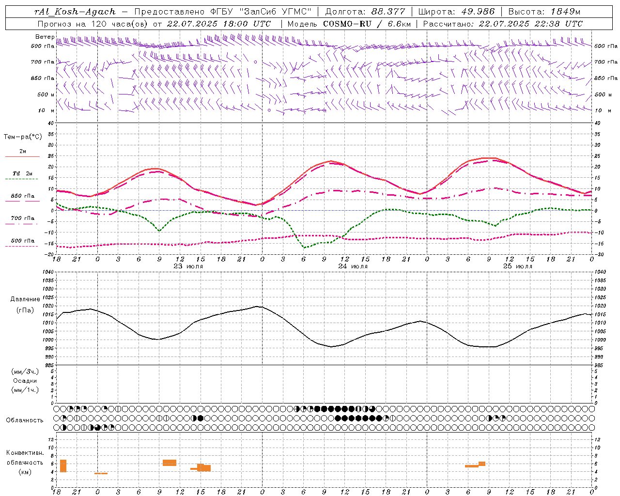The image size is (620, 496).
Task: Click the orange convective bar between 9 and 12 on 23 July
Action: (x=170, y=463)
